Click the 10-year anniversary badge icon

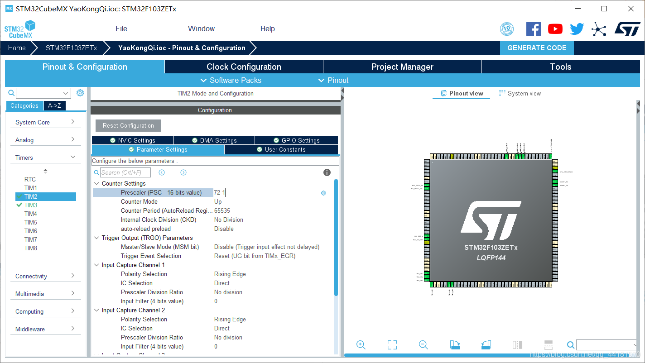[507, 29]
